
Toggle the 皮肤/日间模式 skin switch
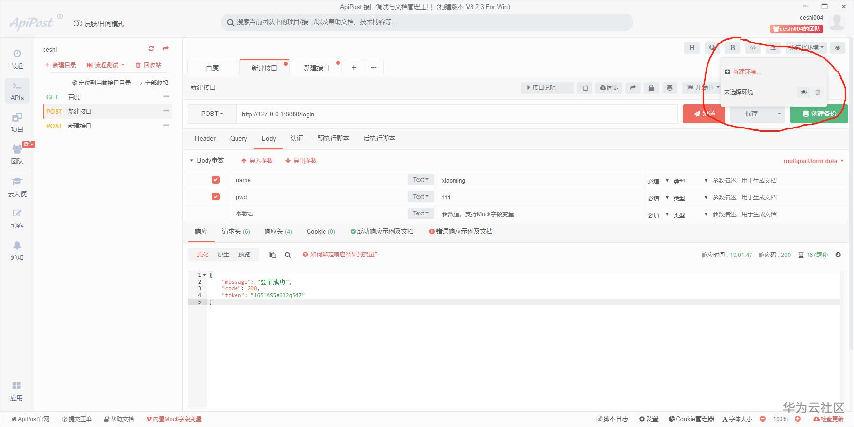tap(77, 24)
